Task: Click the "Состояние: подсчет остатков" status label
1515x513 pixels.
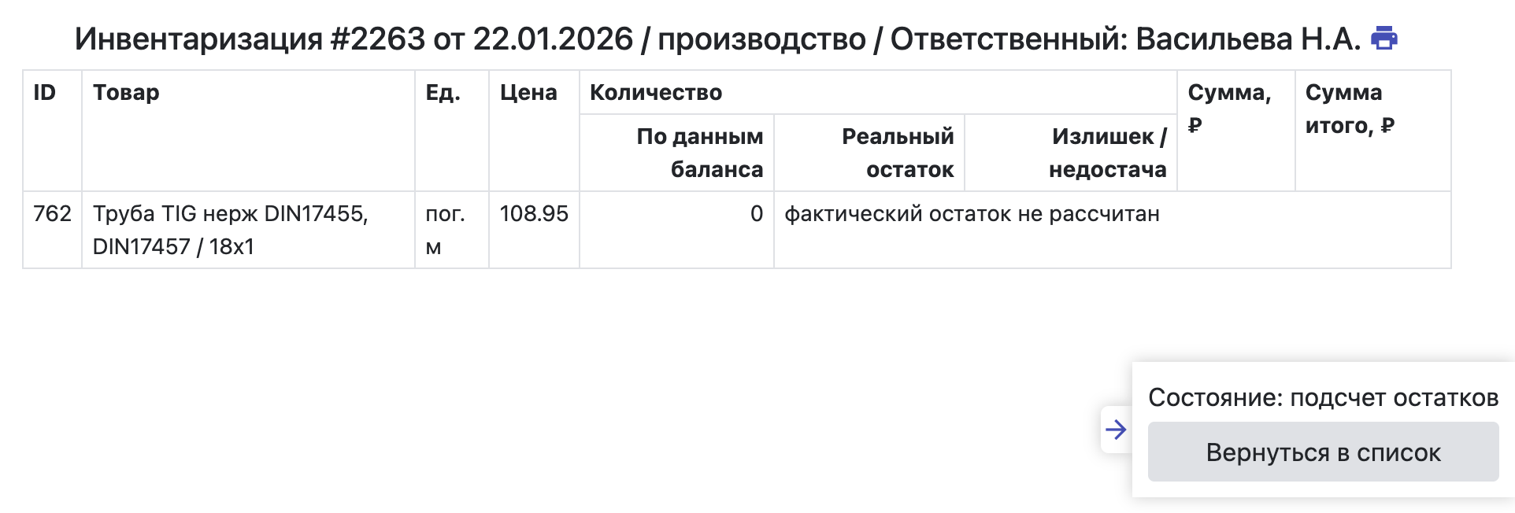Action: click(x=1323, y=397)
